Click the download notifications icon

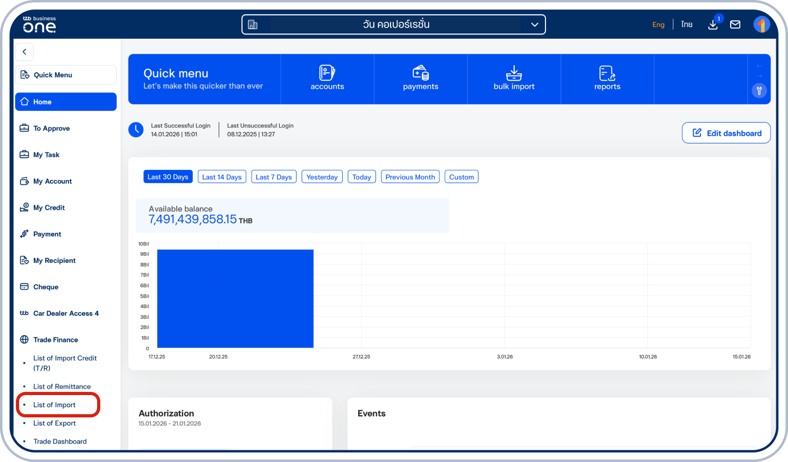713,24
